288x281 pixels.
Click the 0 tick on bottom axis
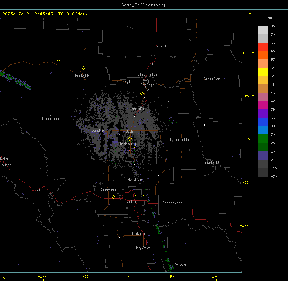[129, 276]
